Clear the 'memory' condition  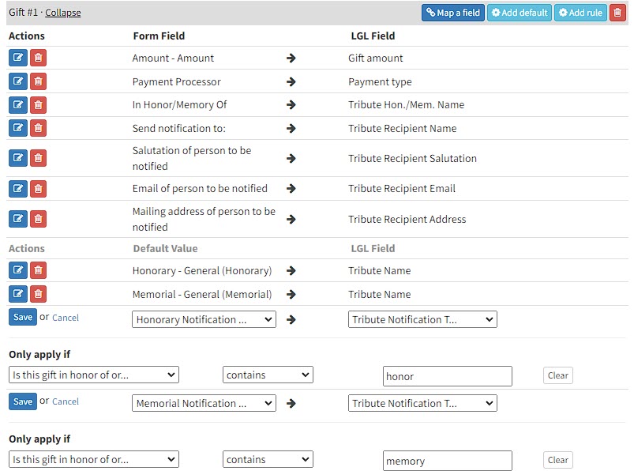click(x=557, y=460)
